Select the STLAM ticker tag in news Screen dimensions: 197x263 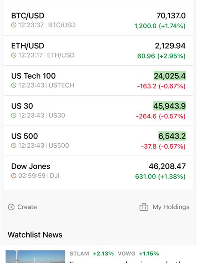[x=79, y=253]
